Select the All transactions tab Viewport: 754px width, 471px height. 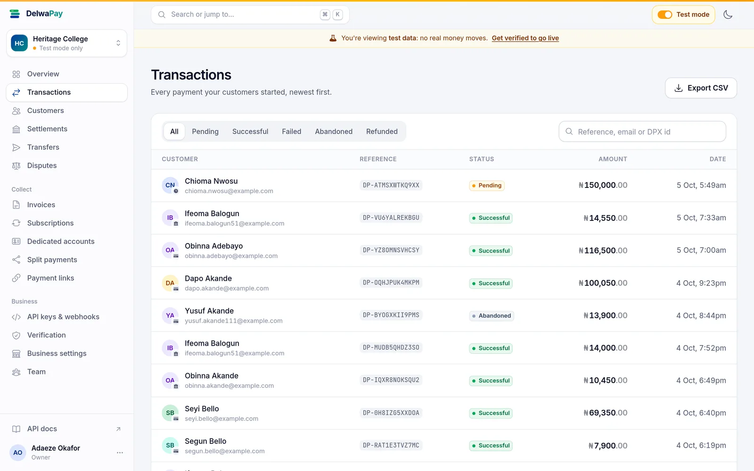click(x=174, y=131)
